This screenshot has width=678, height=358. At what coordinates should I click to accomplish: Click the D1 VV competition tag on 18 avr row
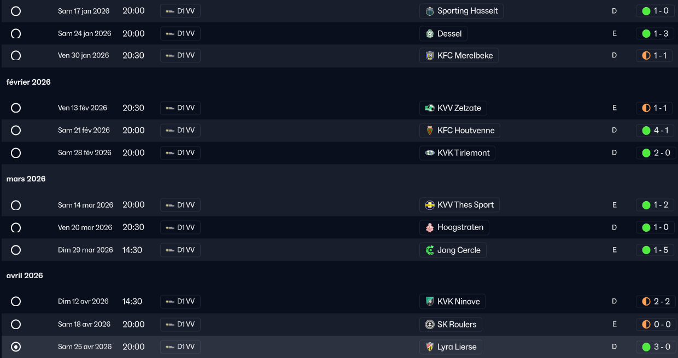click(180, 325)
